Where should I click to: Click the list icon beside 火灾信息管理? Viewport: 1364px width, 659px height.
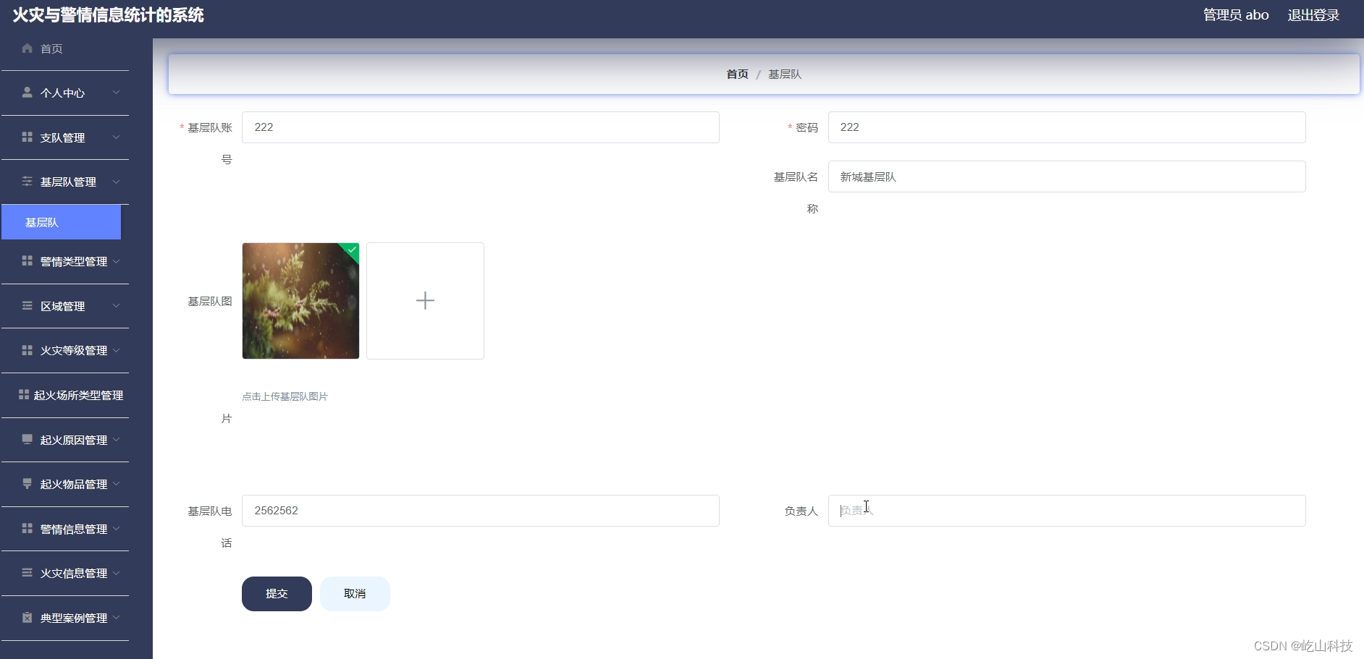(x=28, y=573)
